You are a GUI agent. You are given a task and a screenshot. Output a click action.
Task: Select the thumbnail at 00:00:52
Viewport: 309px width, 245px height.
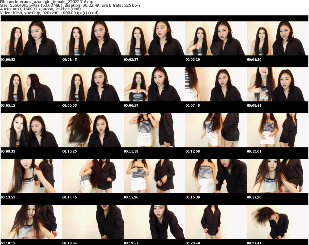(x=31, y=38)
